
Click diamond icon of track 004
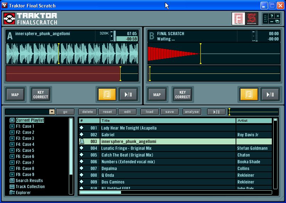coord(82,148)
